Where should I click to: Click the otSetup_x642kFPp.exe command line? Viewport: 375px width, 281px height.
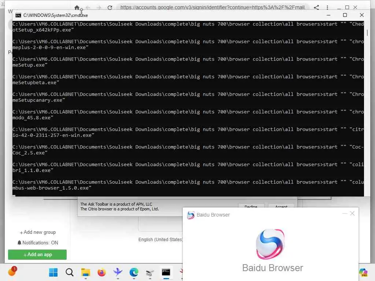[x=188, y=27]
